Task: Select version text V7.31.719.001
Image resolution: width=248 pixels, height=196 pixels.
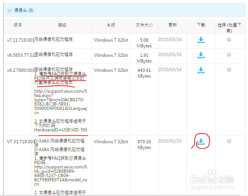Action: coord(20,141)
